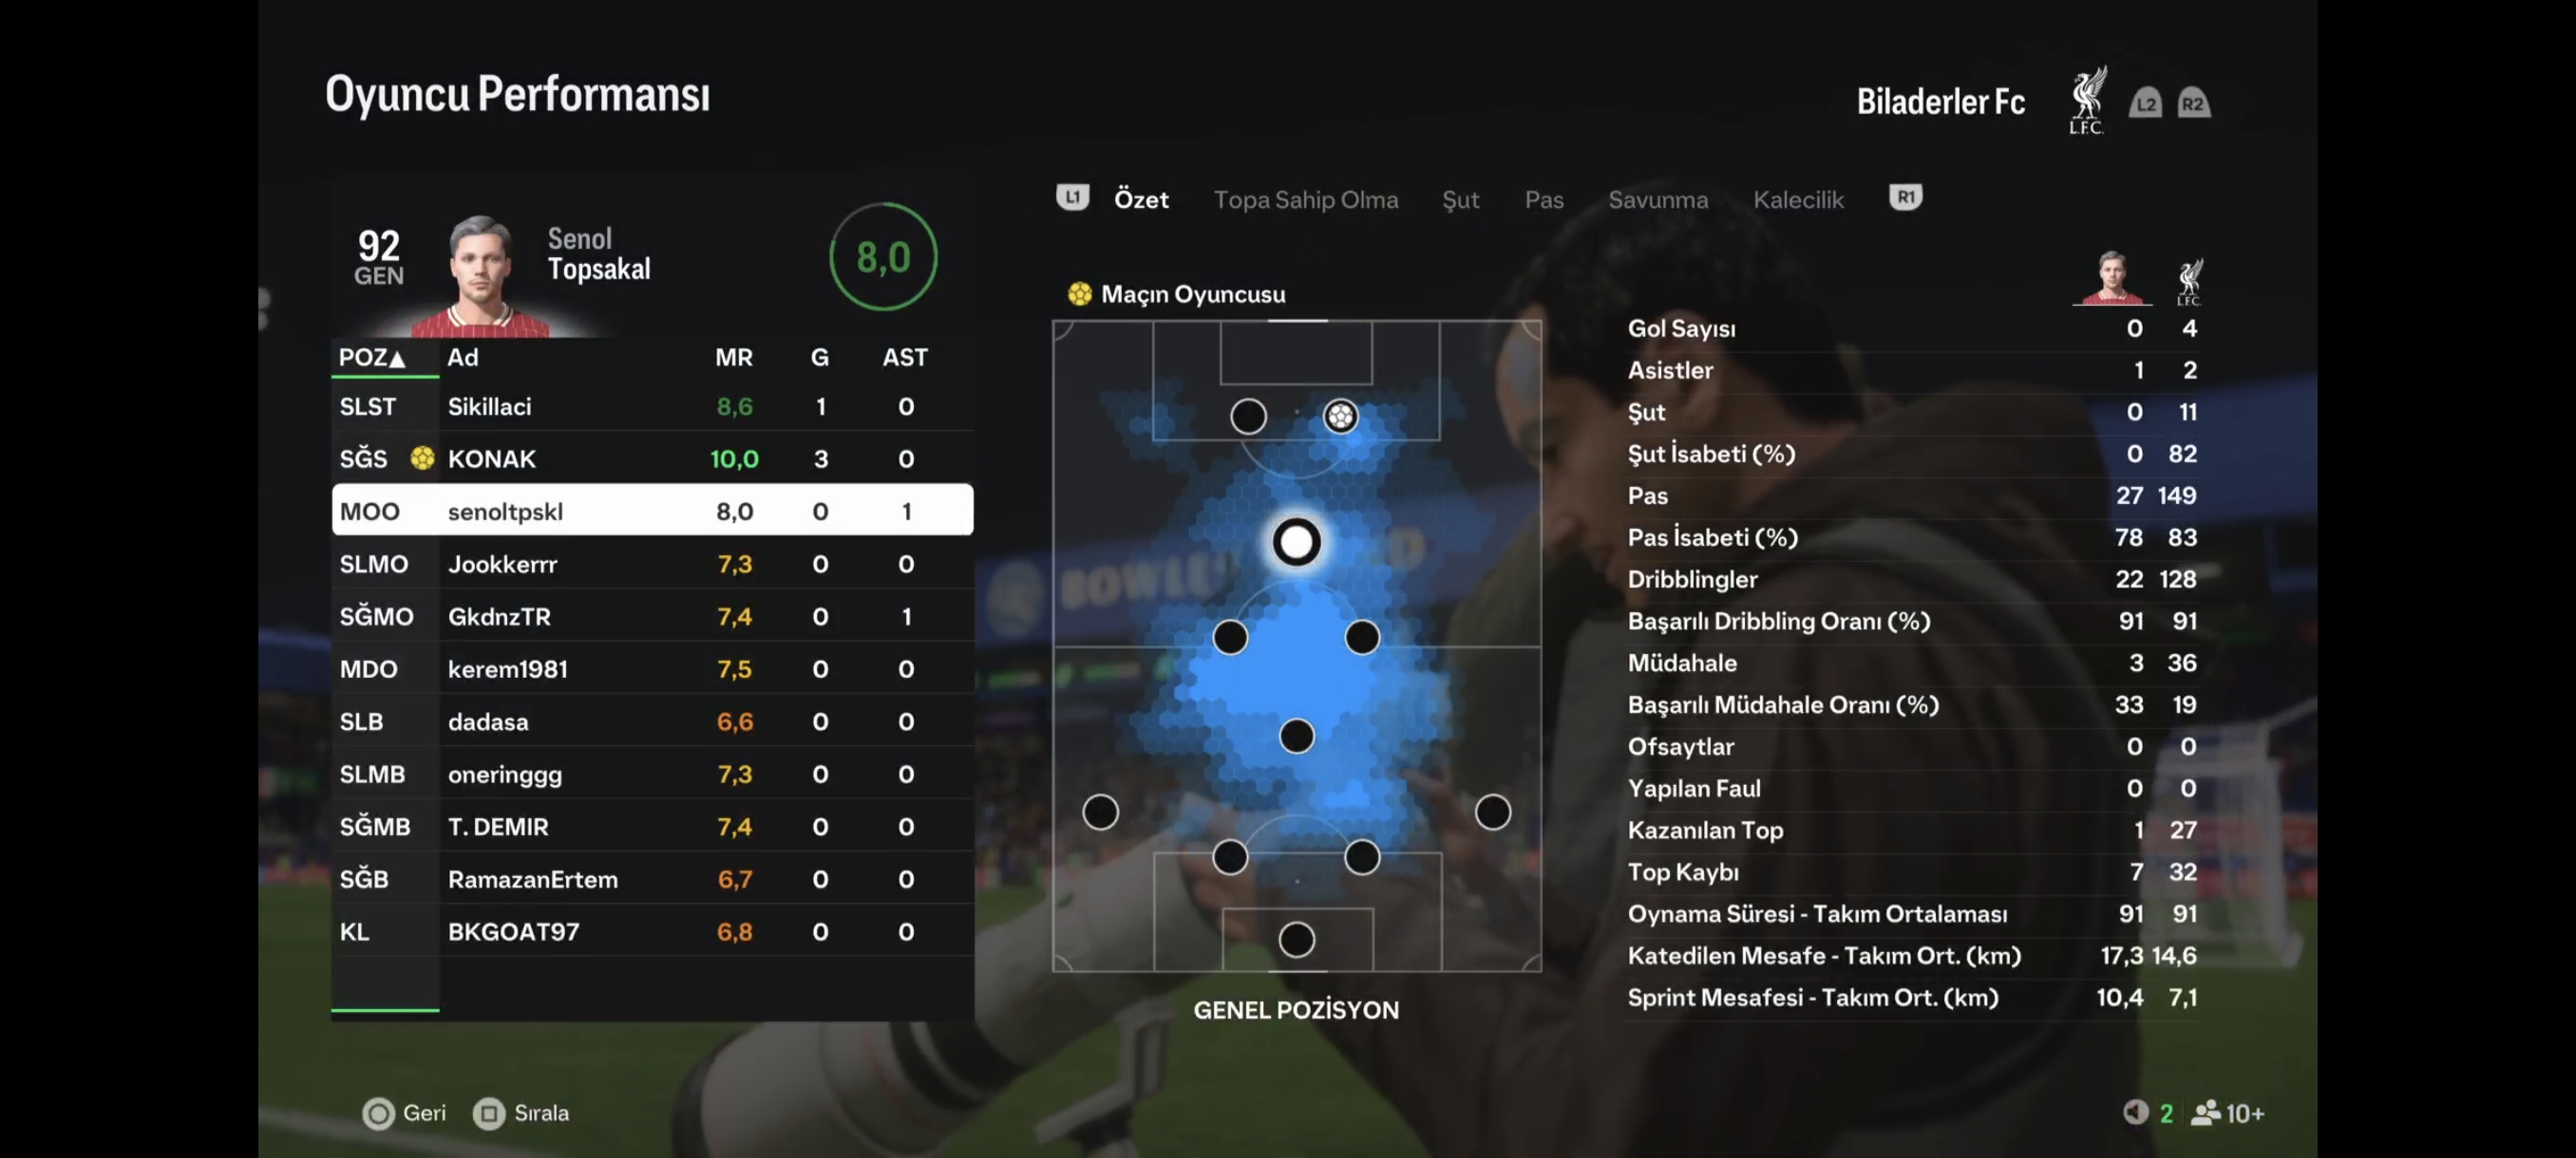Click the Sırala square button icon
The height and width of the screenshot is (1158, 2576).
(489, 1113)
